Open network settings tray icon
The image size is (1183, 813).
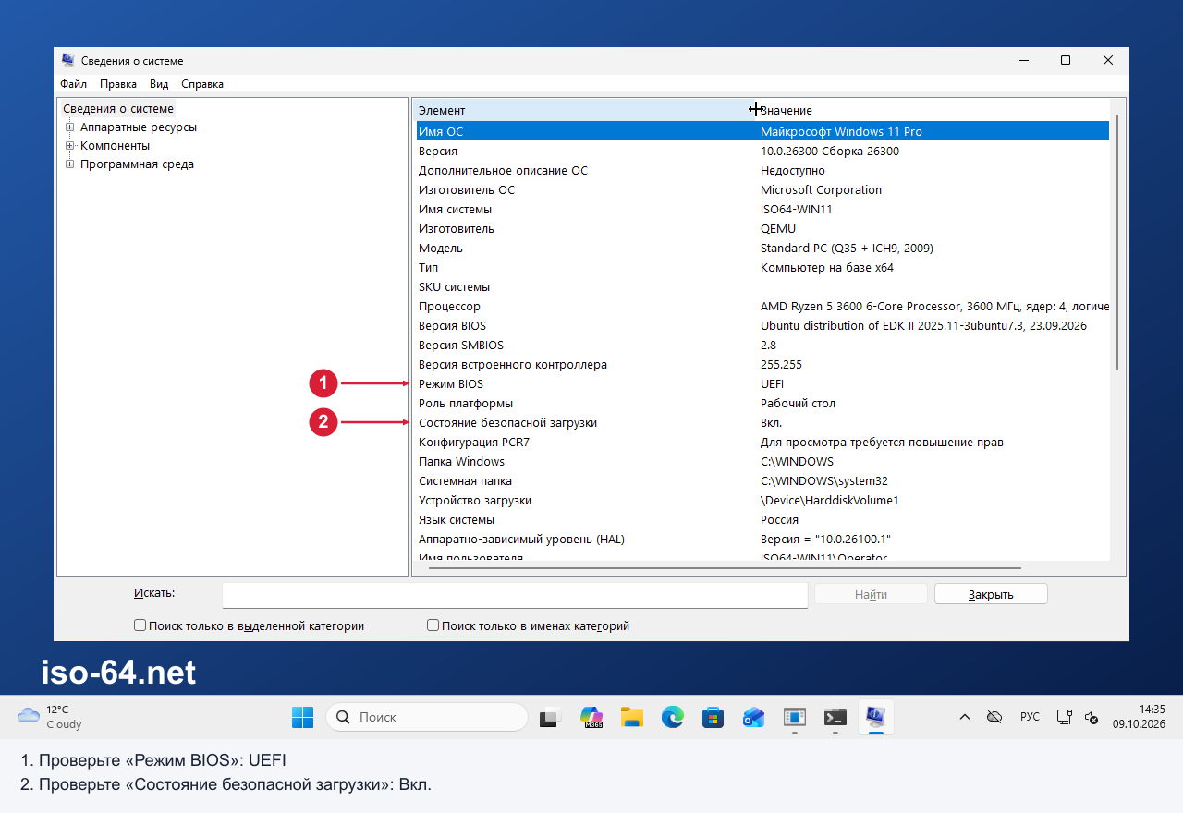pyautogui.click(x=1065, y=717)
